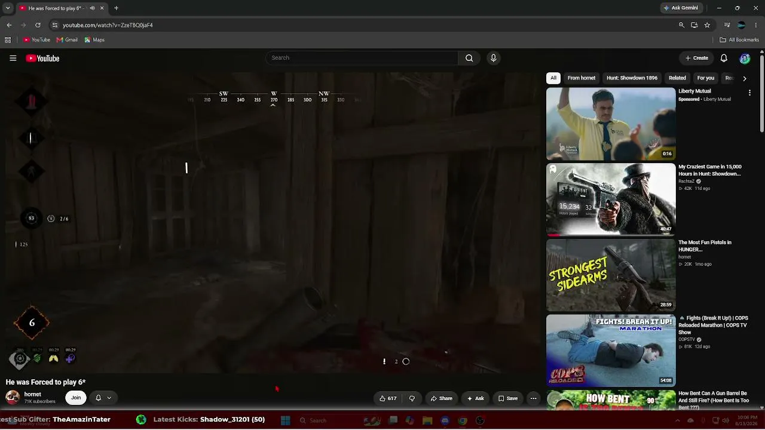Dislike the video with thumbs down
765x430 pixels.
[x=412, y=398]
